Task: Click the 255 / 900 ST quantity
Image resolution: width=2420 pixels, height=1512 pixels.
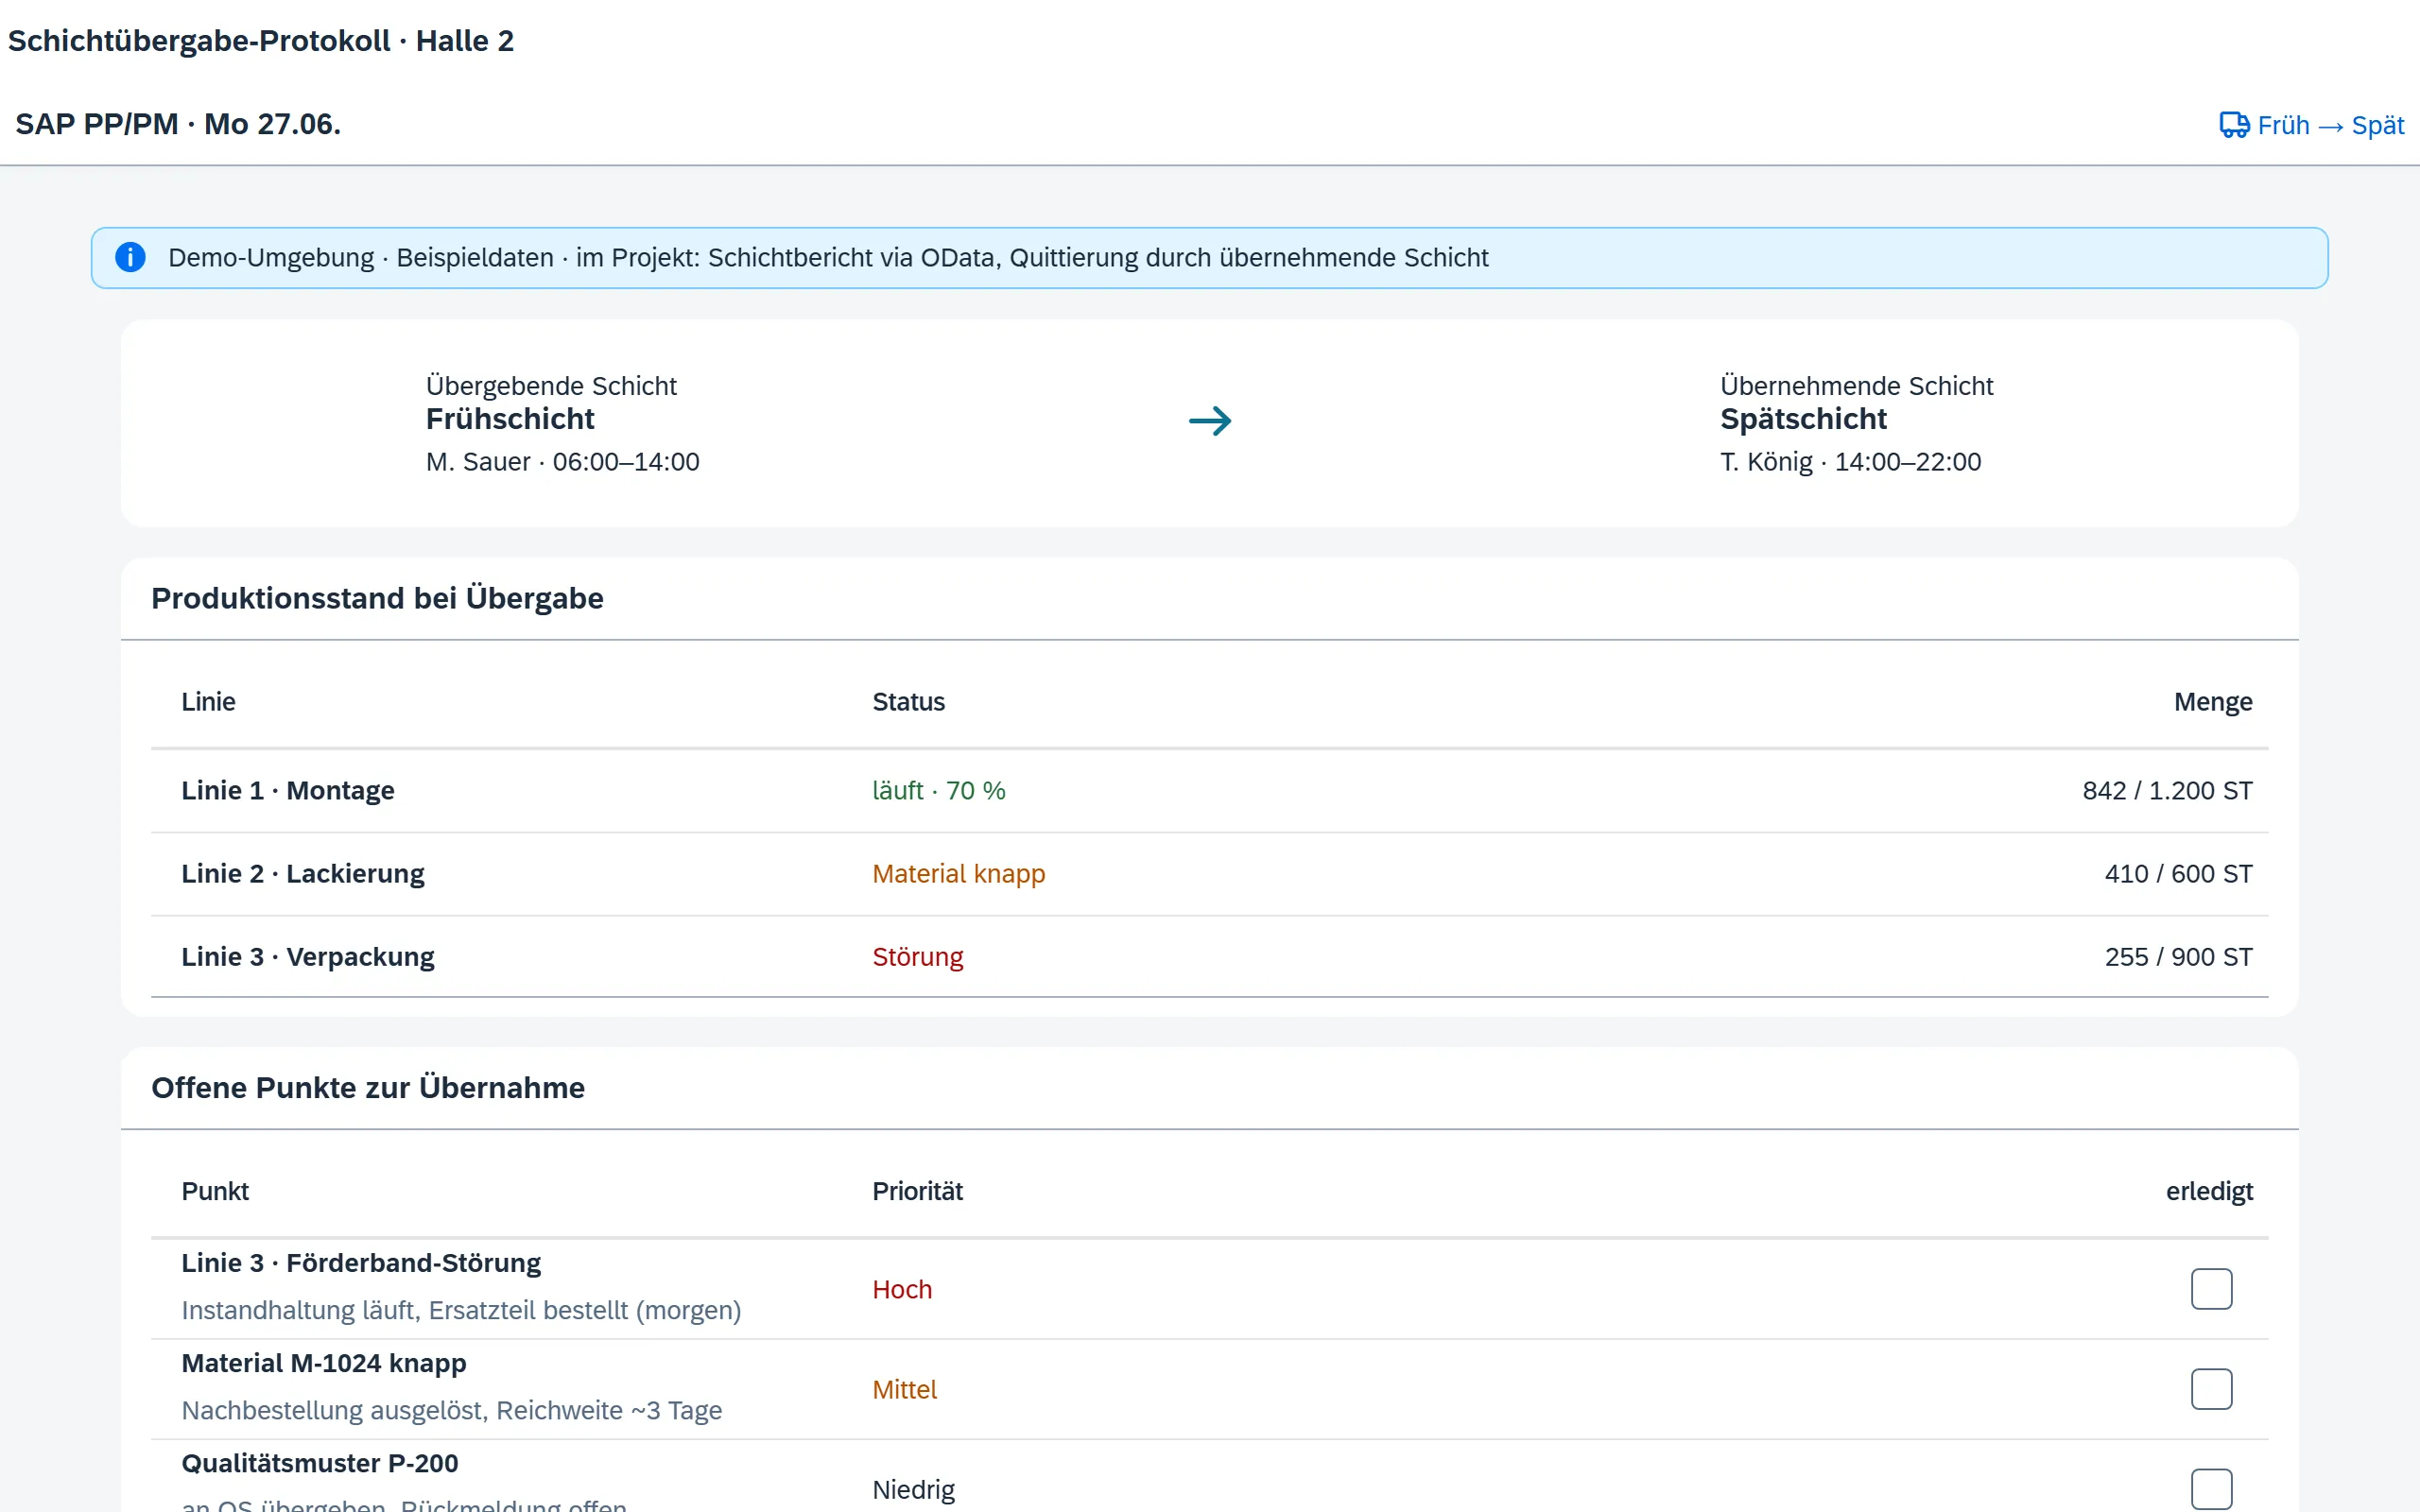Action: click(x=2178, y=957)
